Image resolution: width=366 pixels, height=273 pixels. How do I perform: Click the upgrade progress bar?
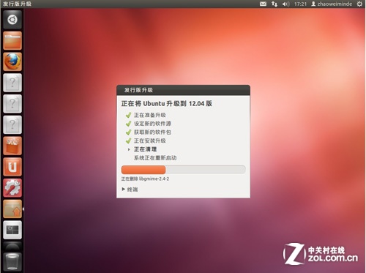pos(183,170)
